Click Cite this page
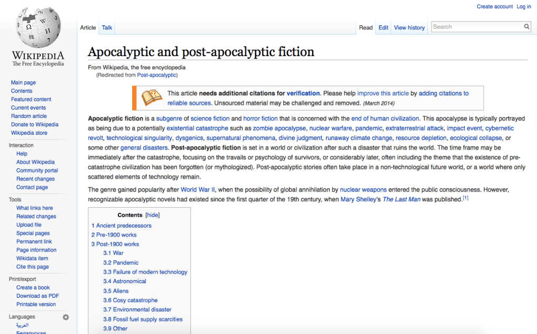Screen dimensions: 537x334 33,267
